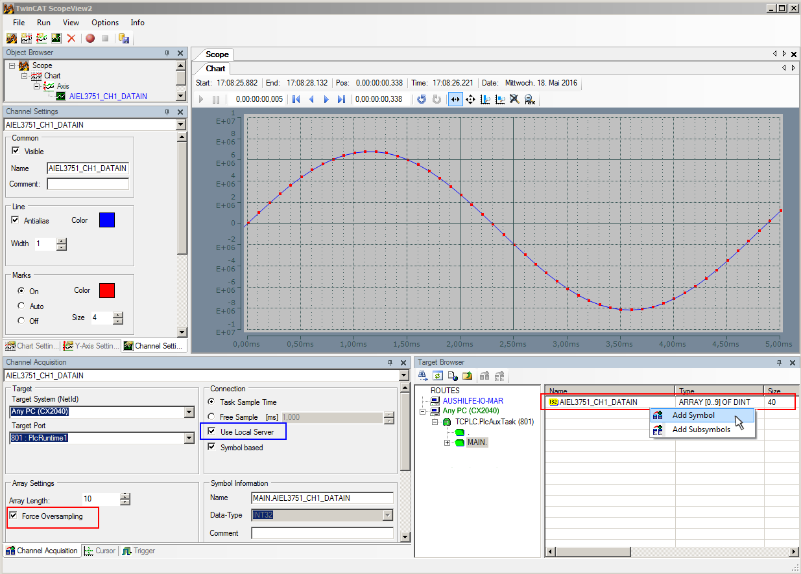
Task: Click into the channel Name input field
Action: click(88, 168)
